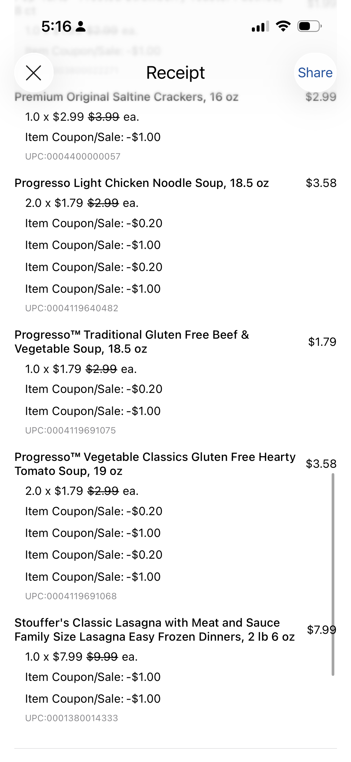Tap UPC:0001380014333 under Stouffer's Lasagna
This screenshot has height=762, width=351.
coord(72,718)
